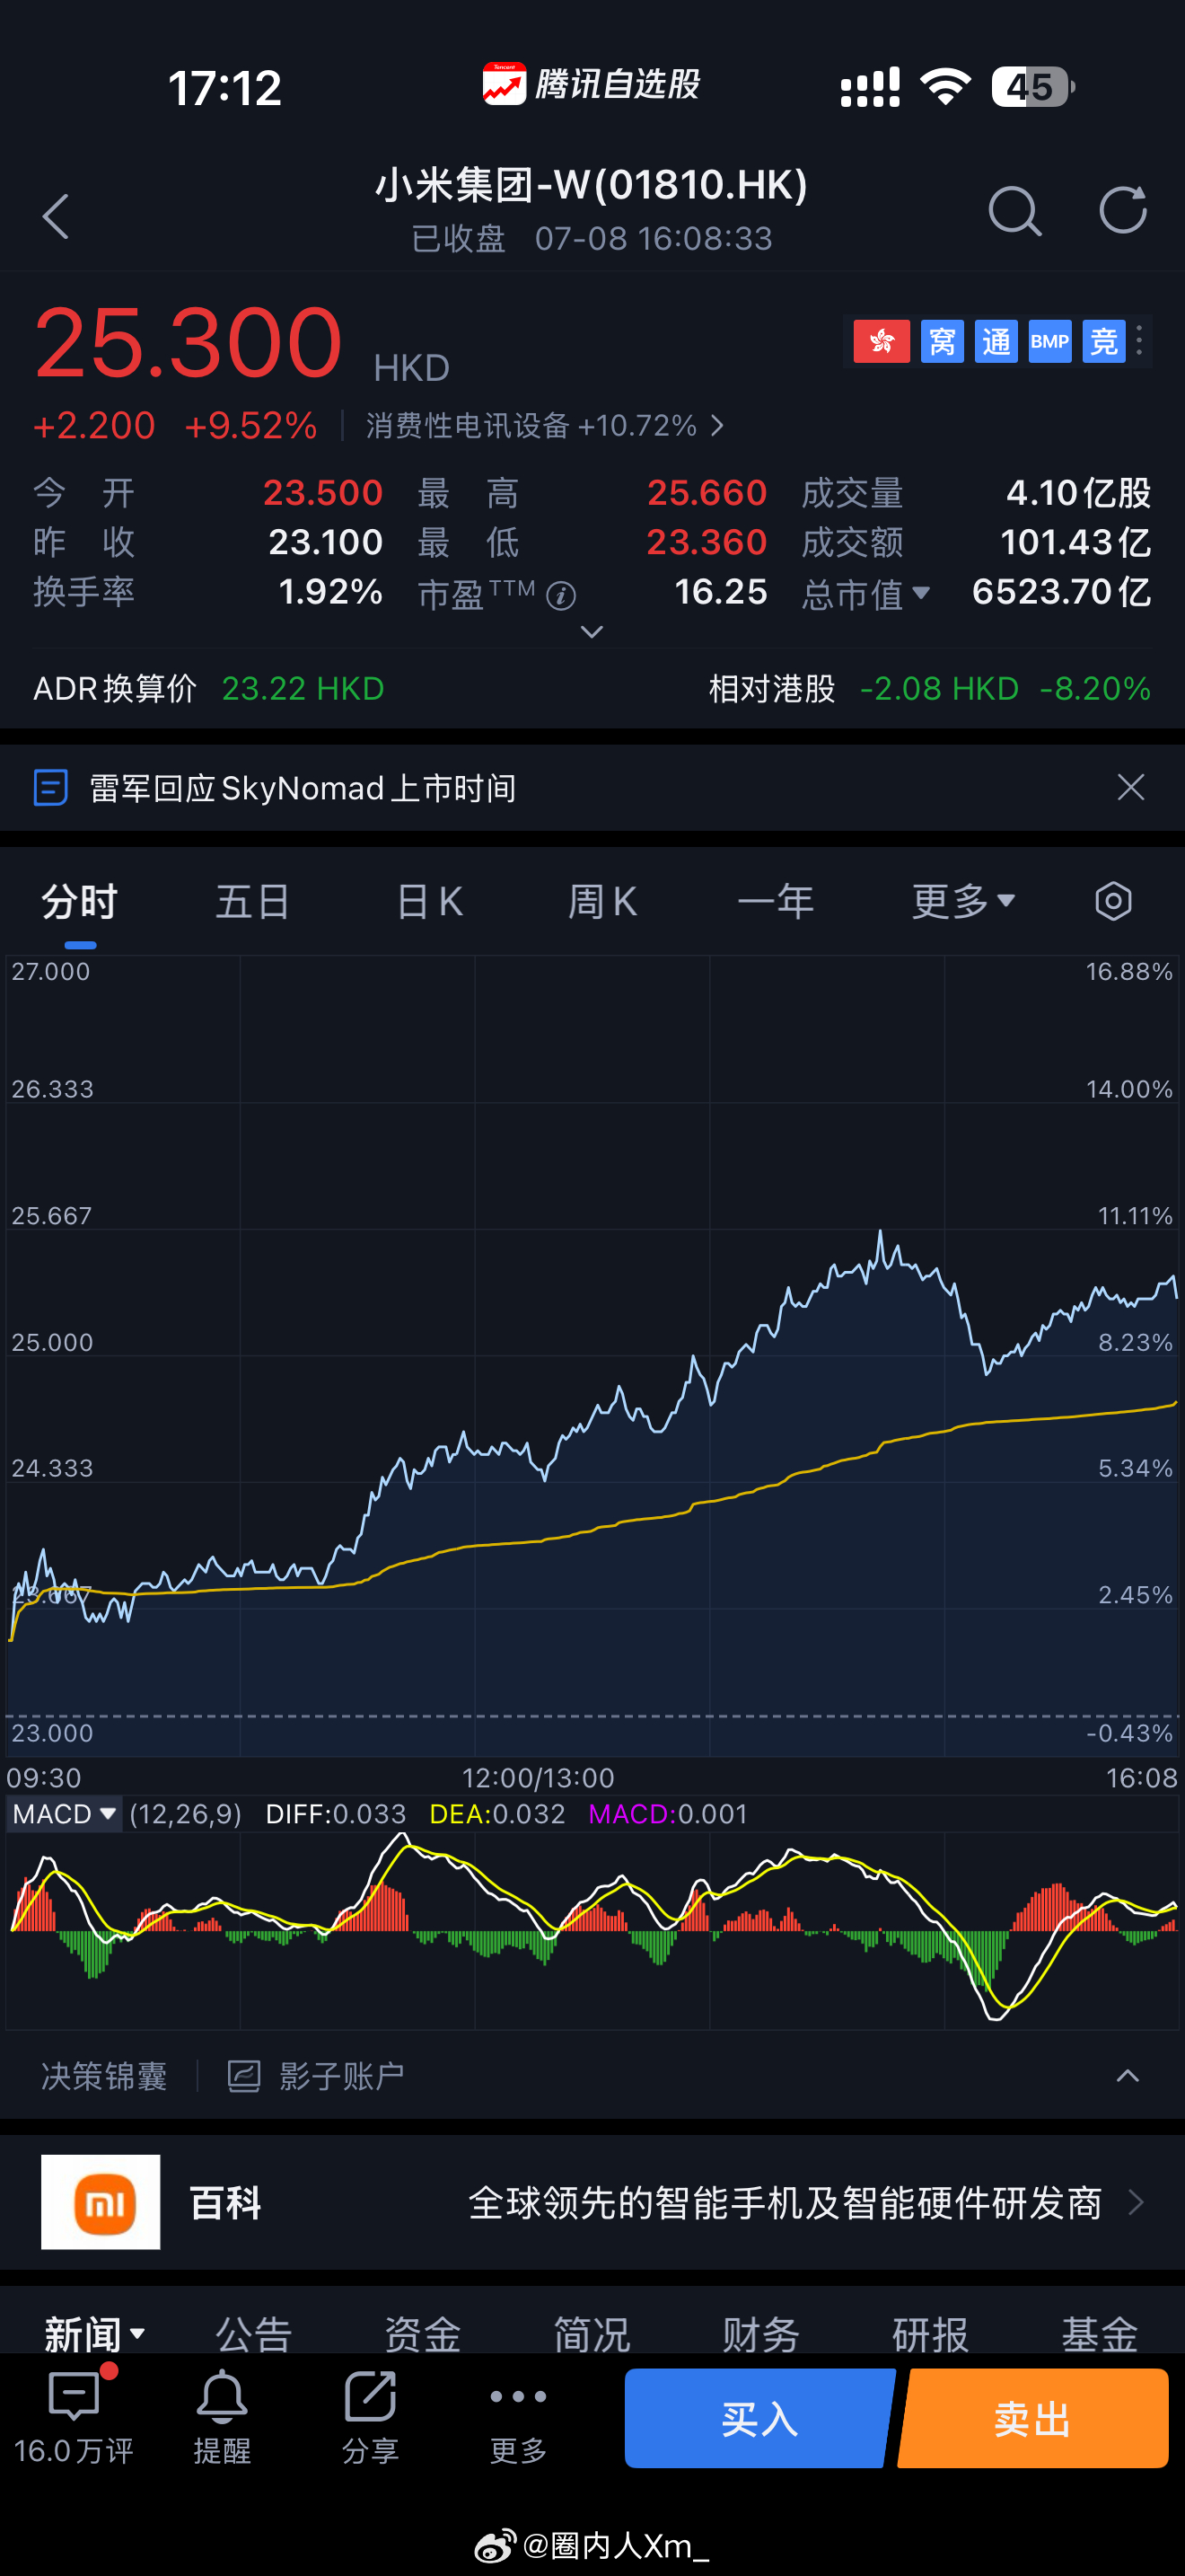This screenshot has width=1185, height=2576.
Task: Tap the 最低 23.360 value
Action: pyautogui.click(x=707, y=542)
